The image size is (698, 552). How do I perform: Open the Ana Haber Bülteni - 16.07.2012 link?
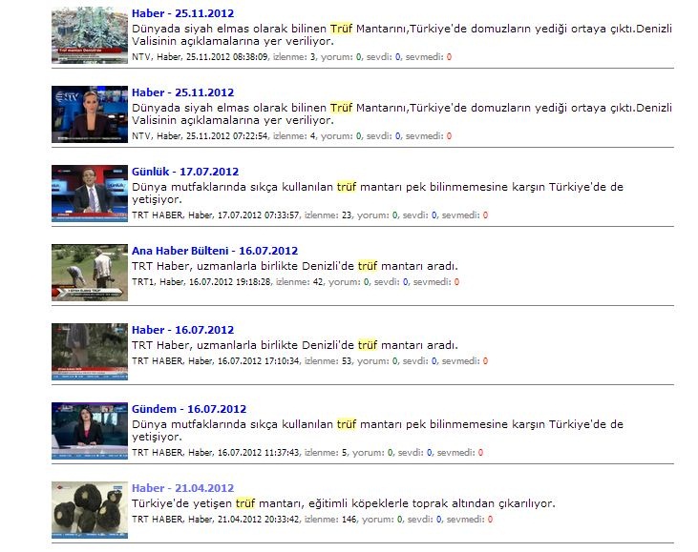(215, 251)
